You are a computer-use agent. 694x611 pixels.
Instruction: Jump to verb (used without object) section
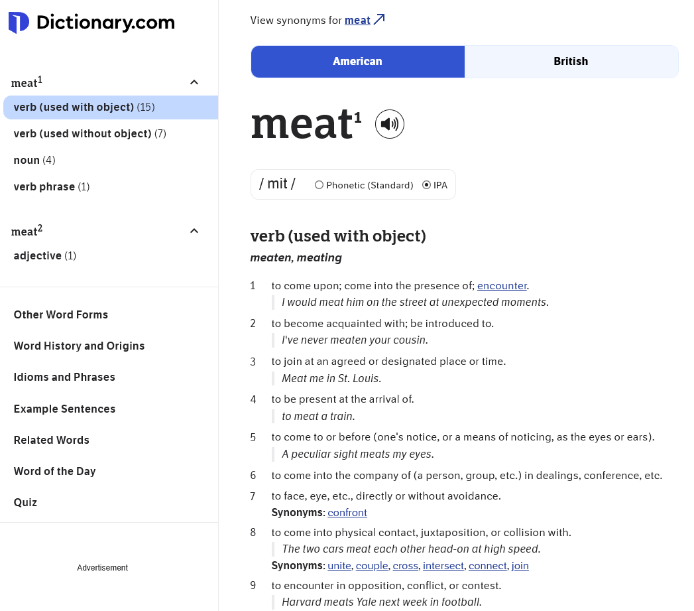[89, 134]
